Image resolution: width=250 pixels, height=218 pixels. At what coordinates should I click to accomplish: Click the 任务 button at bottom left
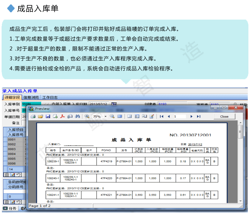10,209
